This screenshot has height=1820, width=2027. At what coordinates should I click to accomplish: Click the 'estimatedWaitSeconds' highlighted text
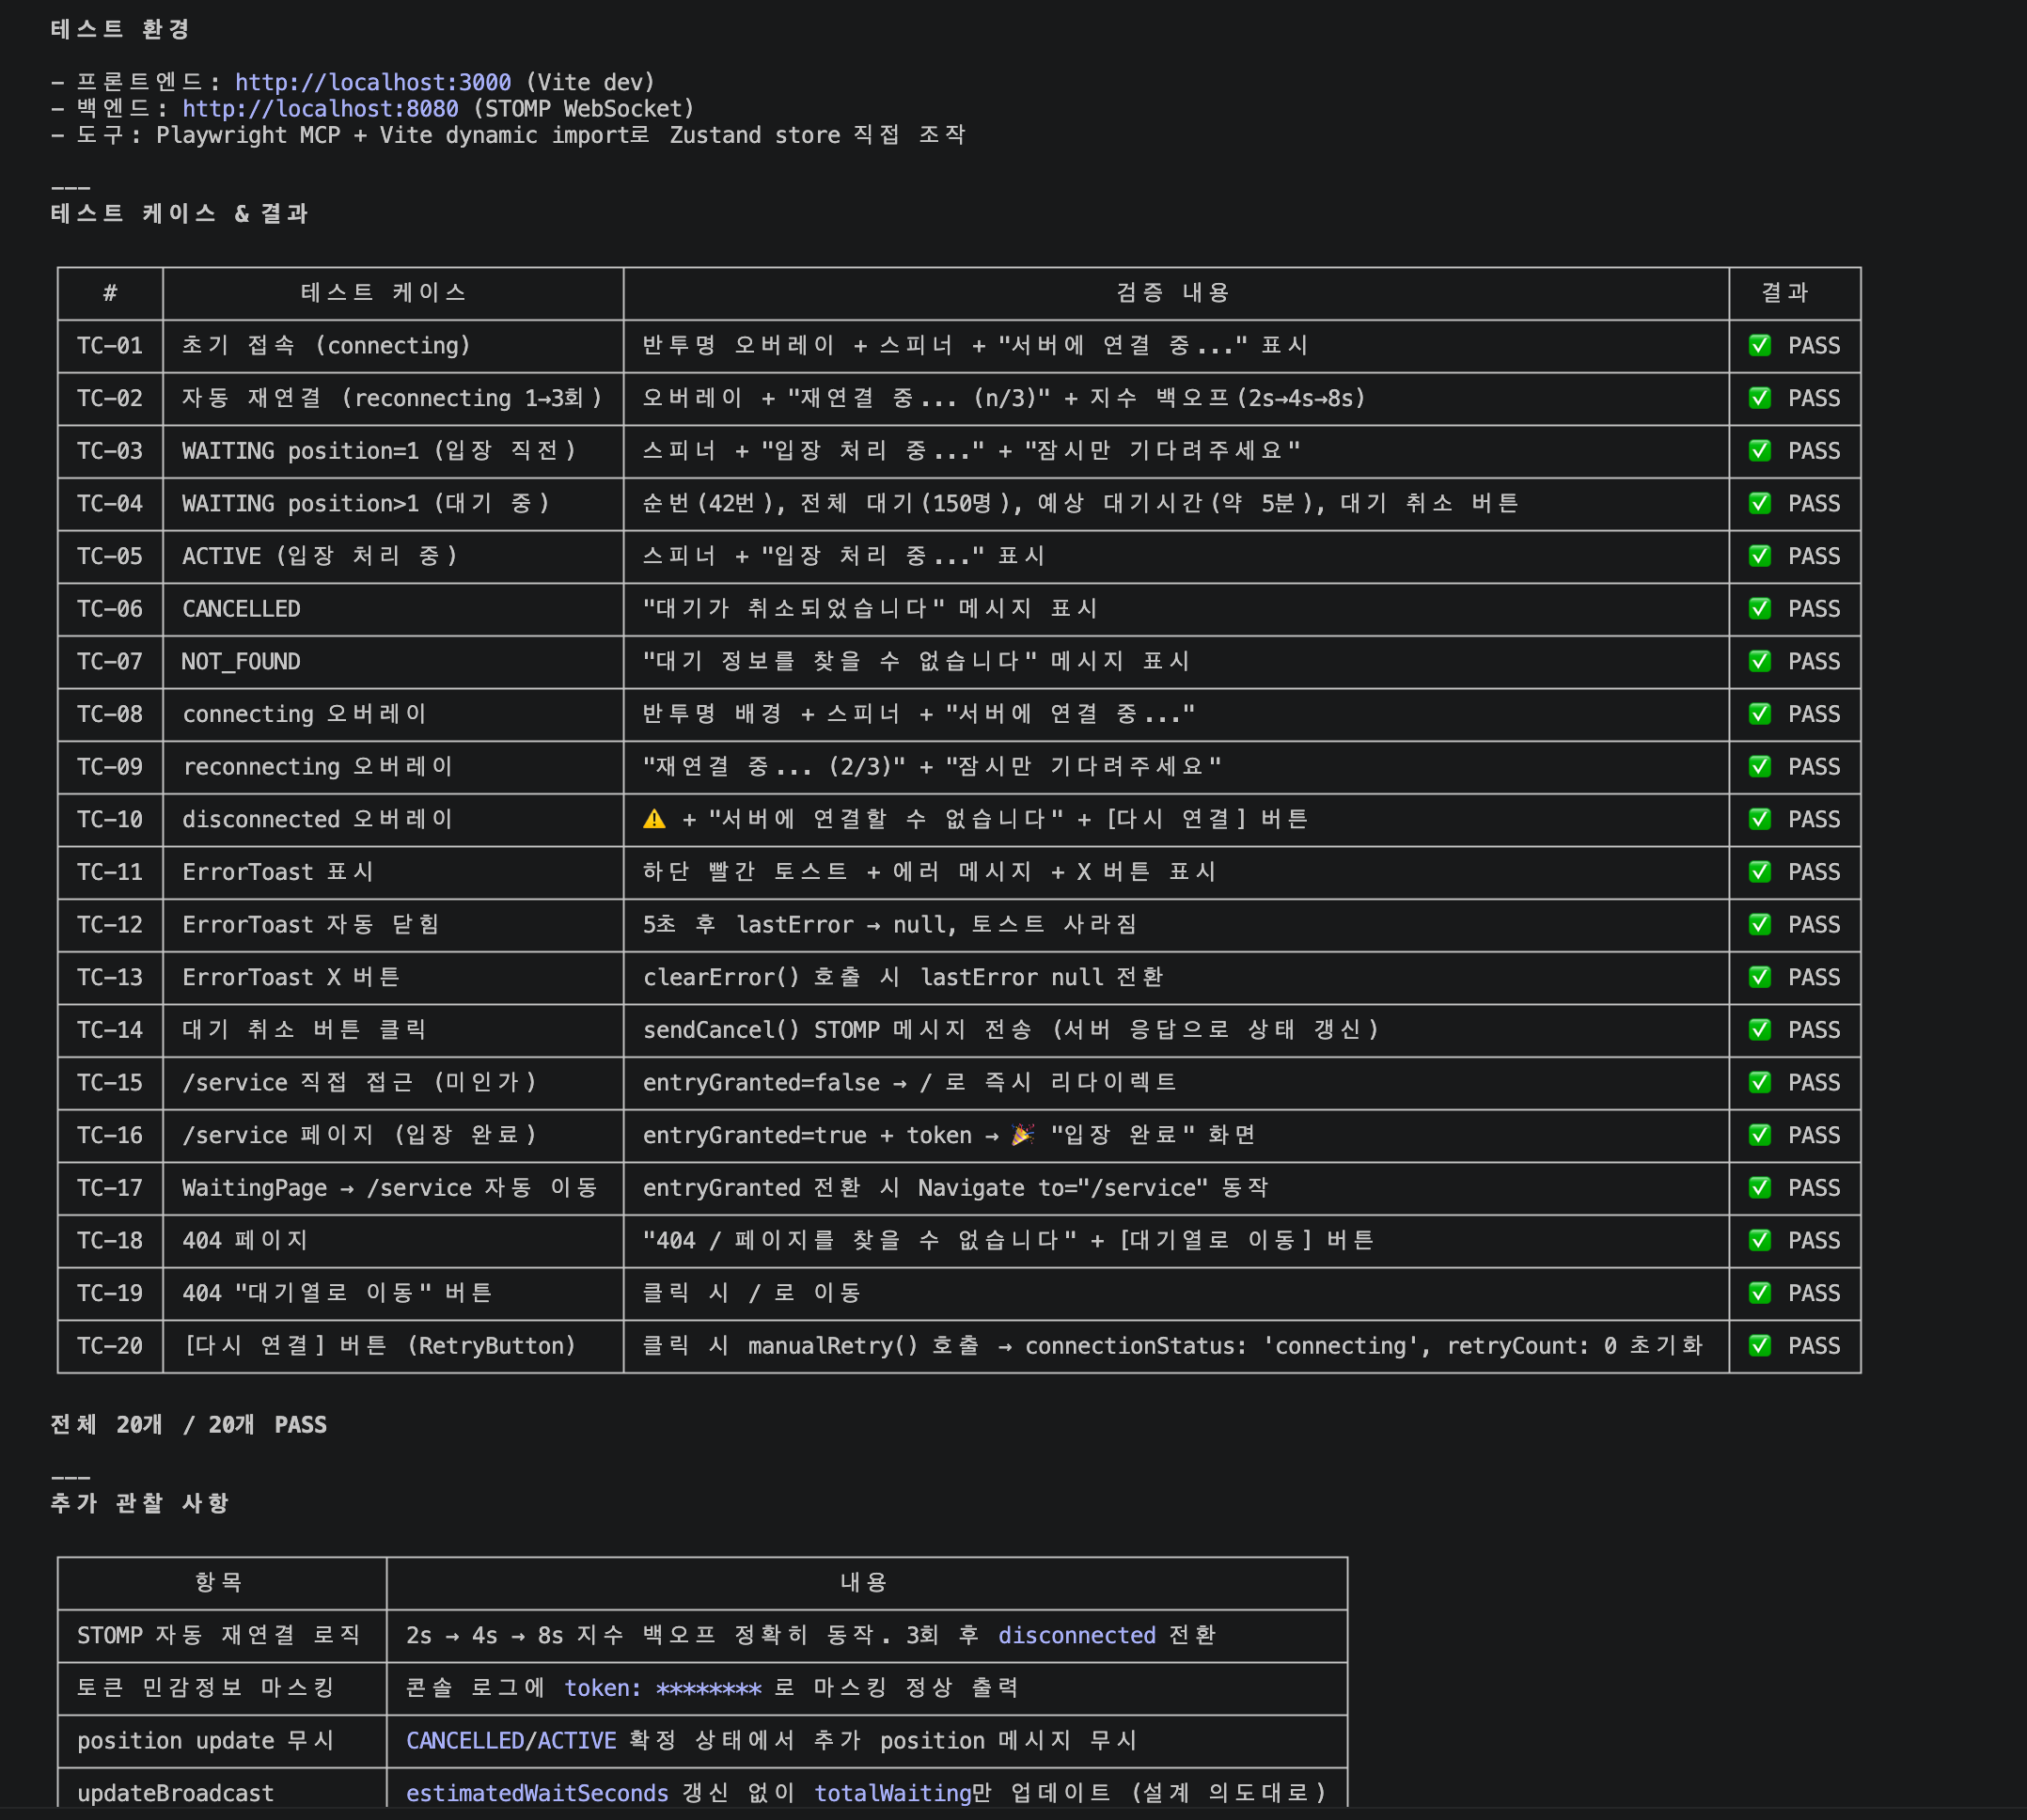pyautogui.click(x=537, y=1793)
